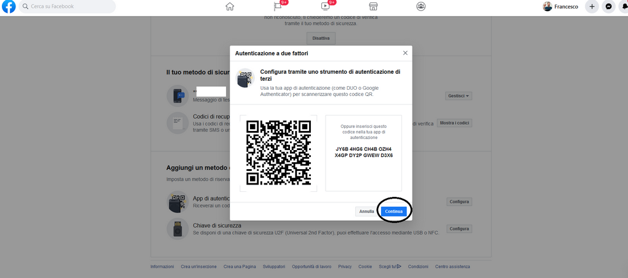
Task: Click the plus Create icon
Action: (592, 6)
